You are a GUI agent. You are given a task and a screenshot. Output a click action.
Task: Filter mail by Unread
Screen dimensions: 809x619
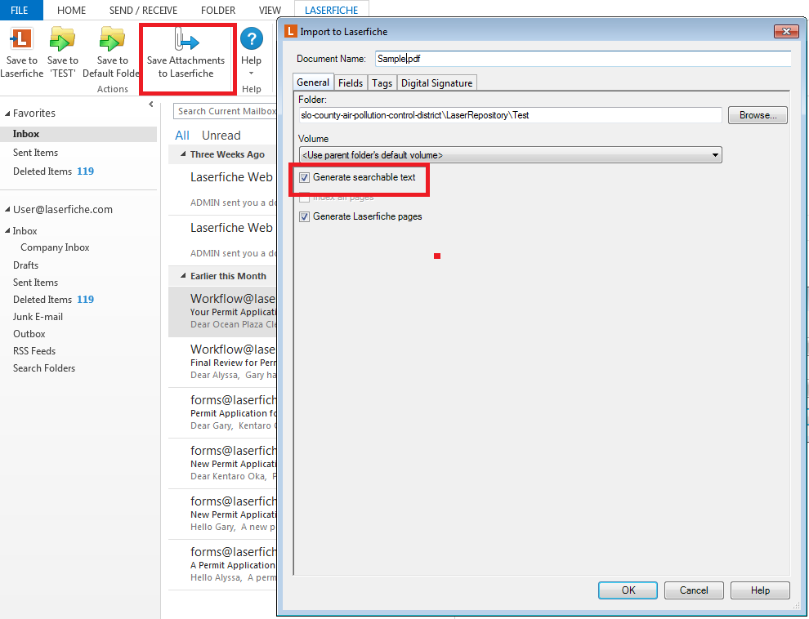[221, 136]
